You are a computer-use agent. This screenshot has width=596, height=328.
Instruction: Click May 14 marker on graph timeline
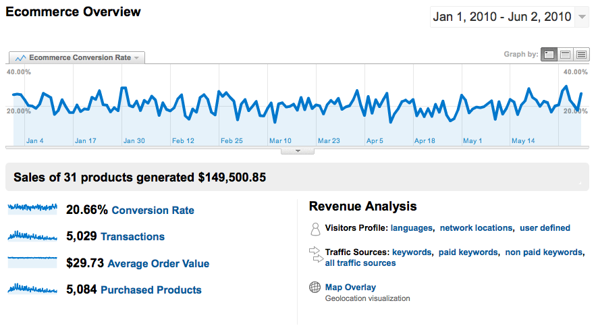pos(522,141)
